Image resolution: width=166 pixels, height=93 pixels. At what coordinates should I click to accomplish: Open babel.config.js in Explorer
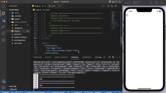point(20,37)
